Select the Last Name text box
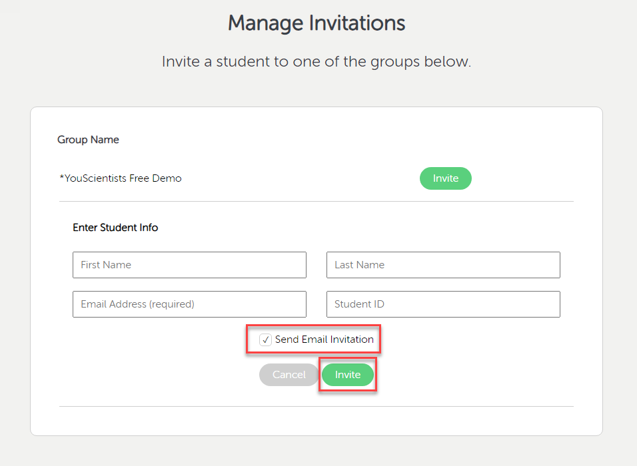 point(443,265)
